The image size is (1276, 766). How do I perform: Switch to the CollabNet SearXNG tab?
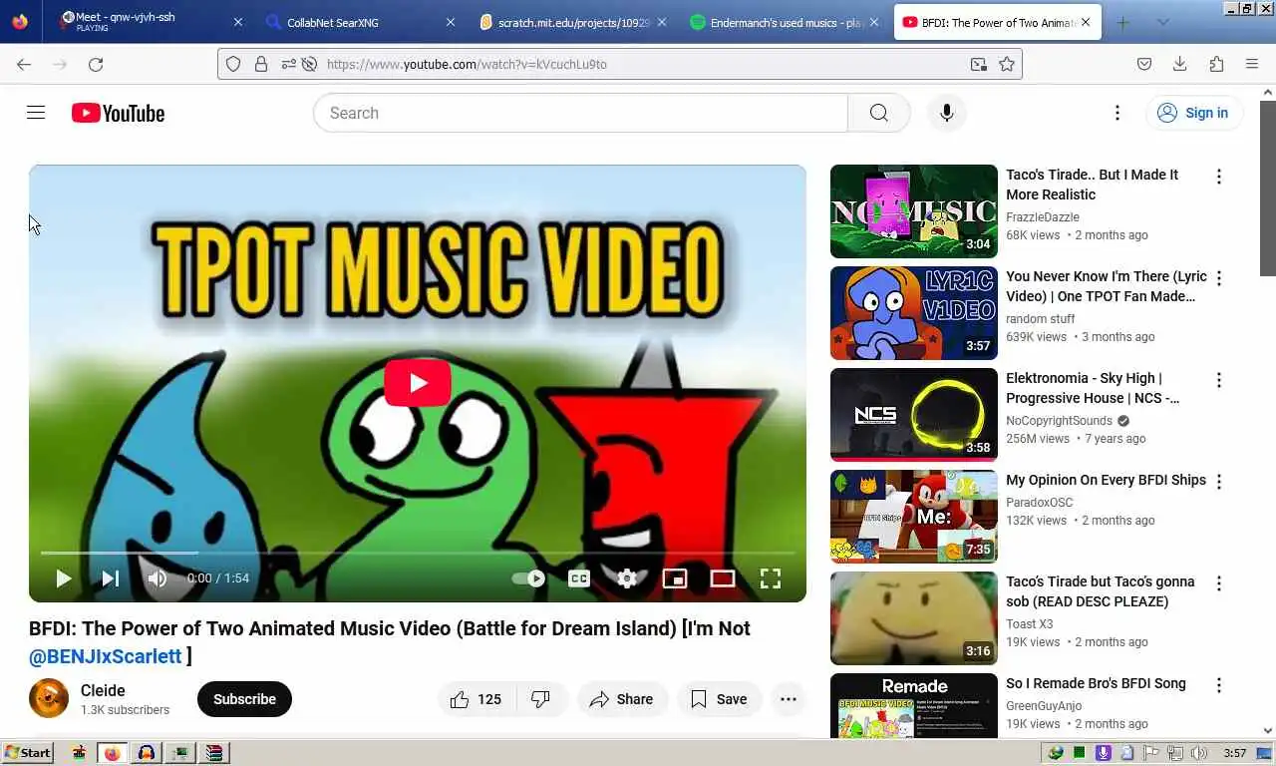[x=359, y=22]
